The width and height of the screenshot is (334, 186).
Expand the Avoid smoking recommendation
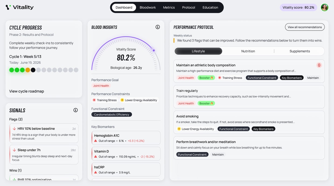coord(249,122)
